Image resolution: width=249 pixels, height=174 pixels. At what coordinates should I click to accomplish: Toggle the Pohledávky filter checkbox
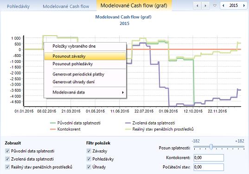[x=89, y=159]
